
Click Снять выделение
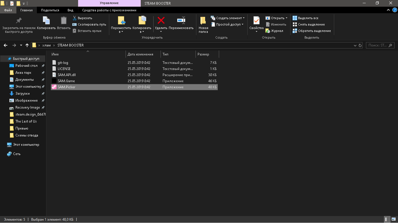[308, 24]
